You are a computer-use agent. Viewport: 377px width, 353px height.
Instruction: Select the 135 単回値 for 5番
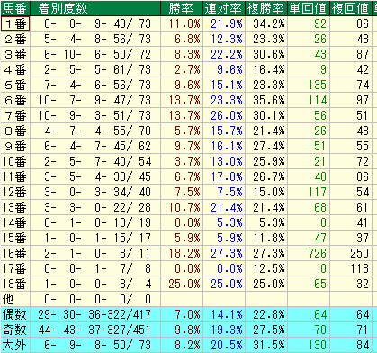point(318,85)
